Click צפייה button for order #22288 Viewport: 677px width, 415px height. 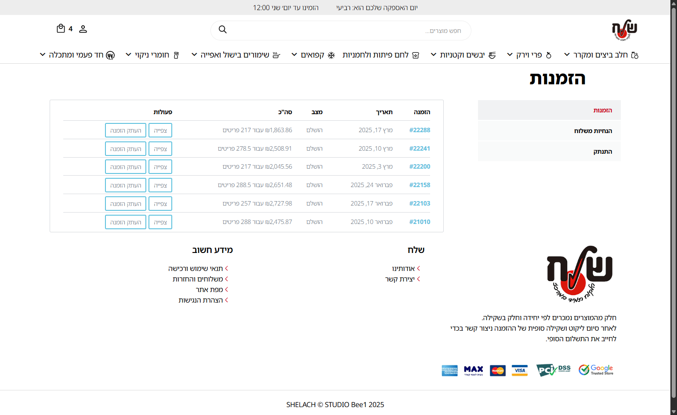(160, 130)
